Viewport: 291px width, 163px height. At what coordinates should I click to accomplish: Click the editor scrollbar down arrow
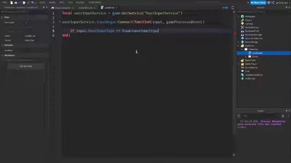click(234, 155)
